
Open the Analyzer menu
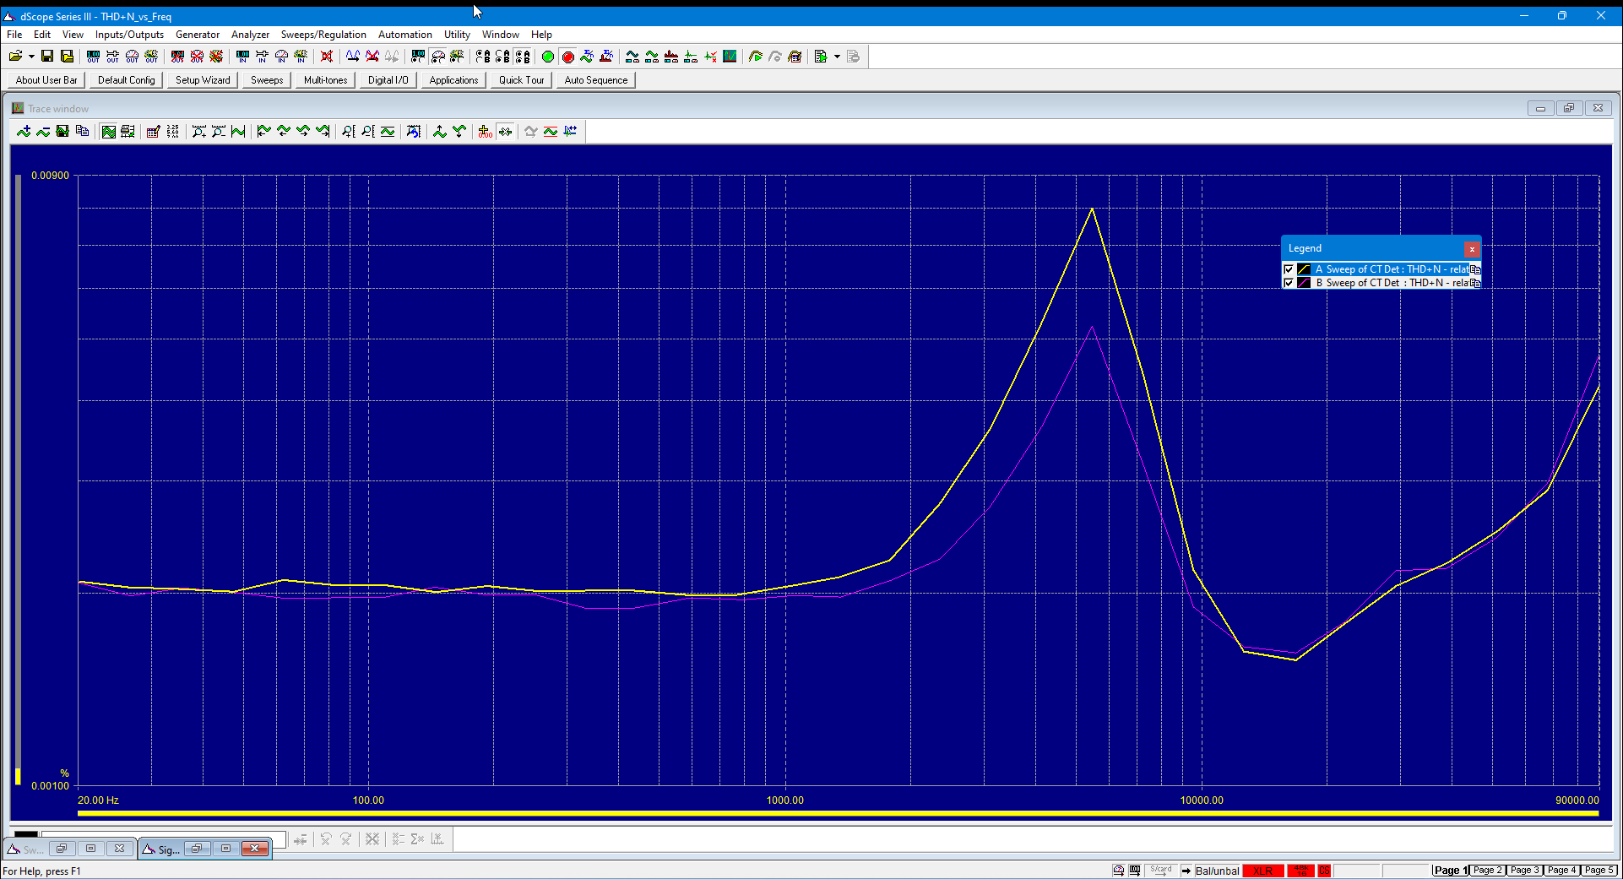click(250, 35)
